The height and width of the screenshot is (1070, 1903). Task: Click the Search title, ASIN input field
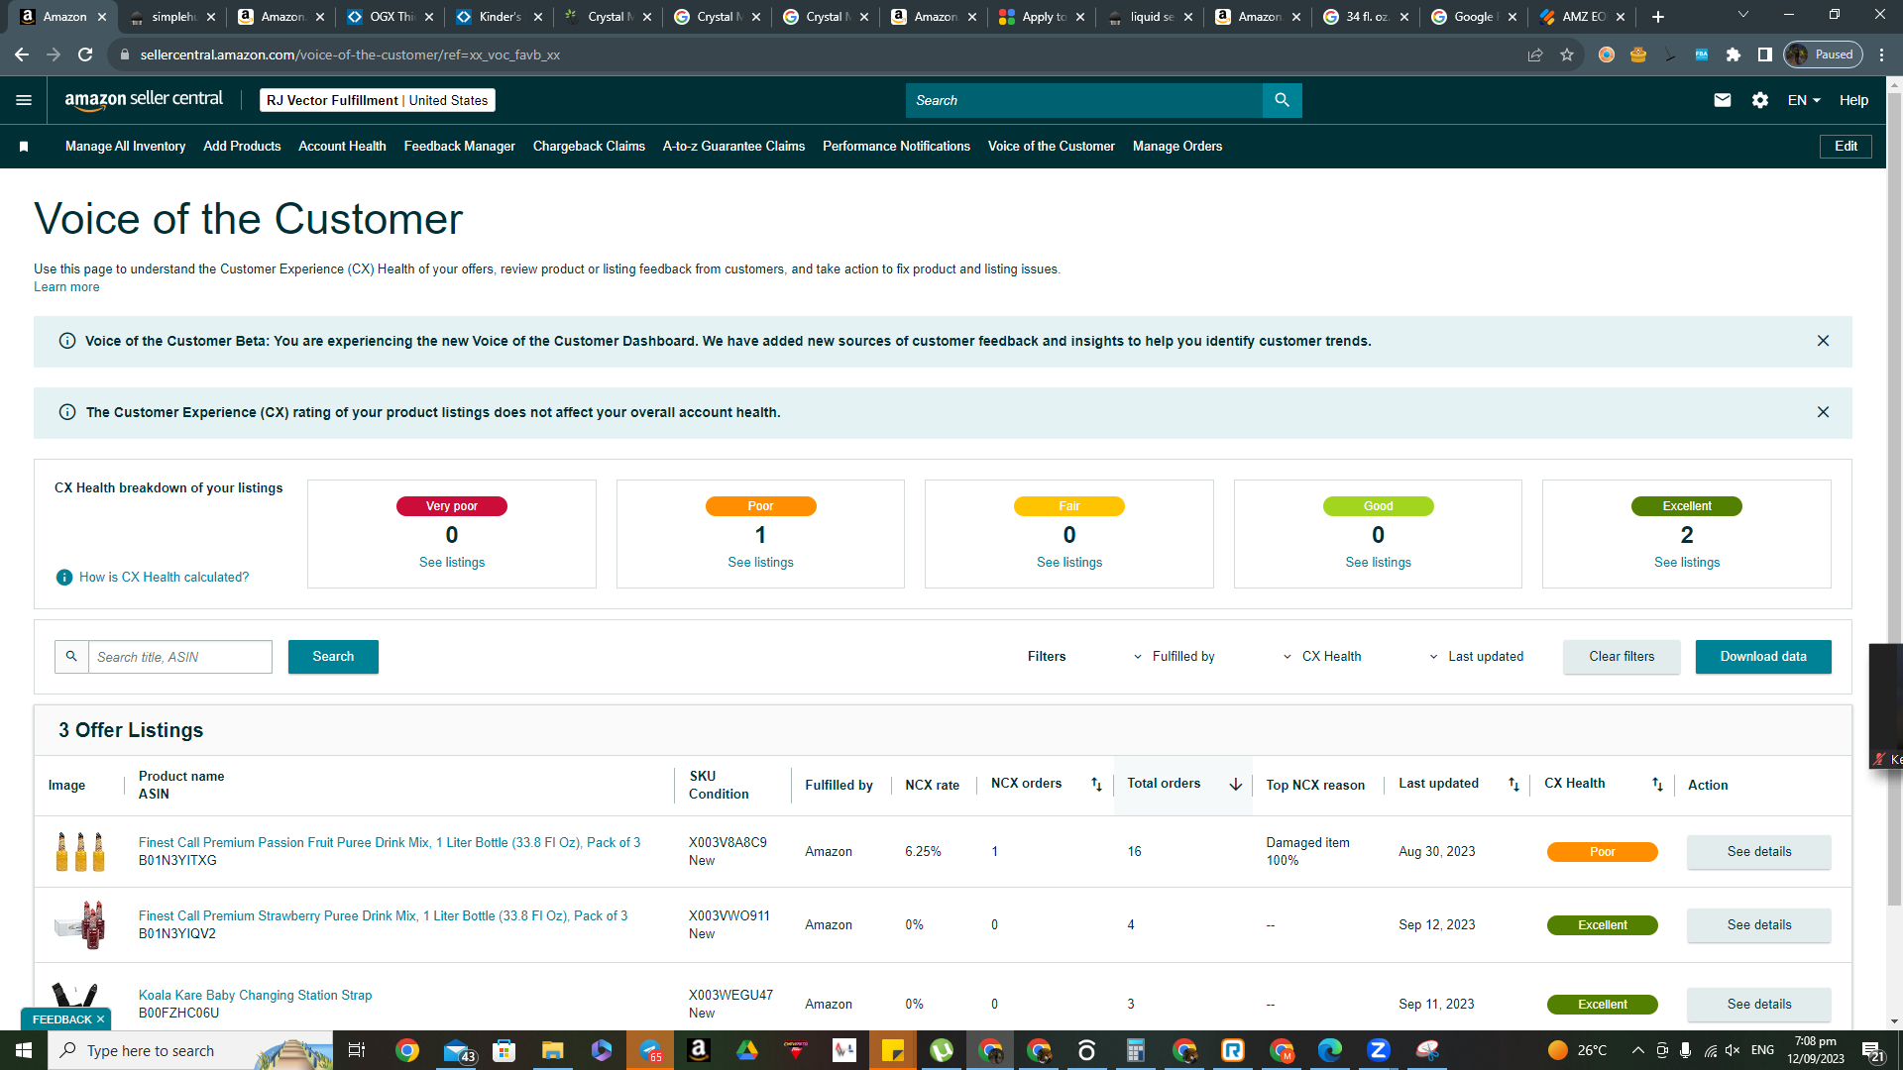[180, 657]
